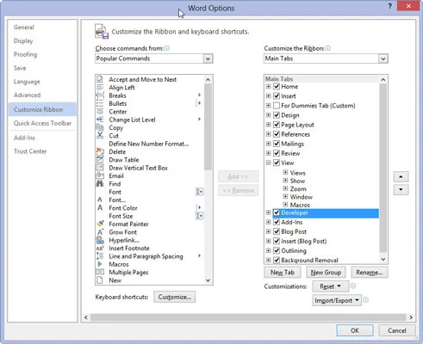Toggle the Mailings tab checkbox

click(277, 144)
